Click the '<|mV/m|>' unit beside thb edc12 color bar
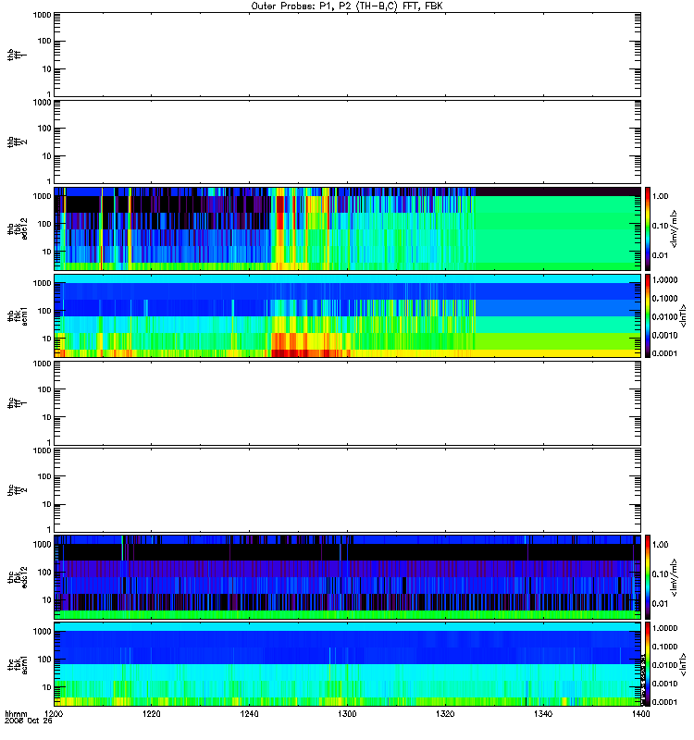 coord(675,228)
